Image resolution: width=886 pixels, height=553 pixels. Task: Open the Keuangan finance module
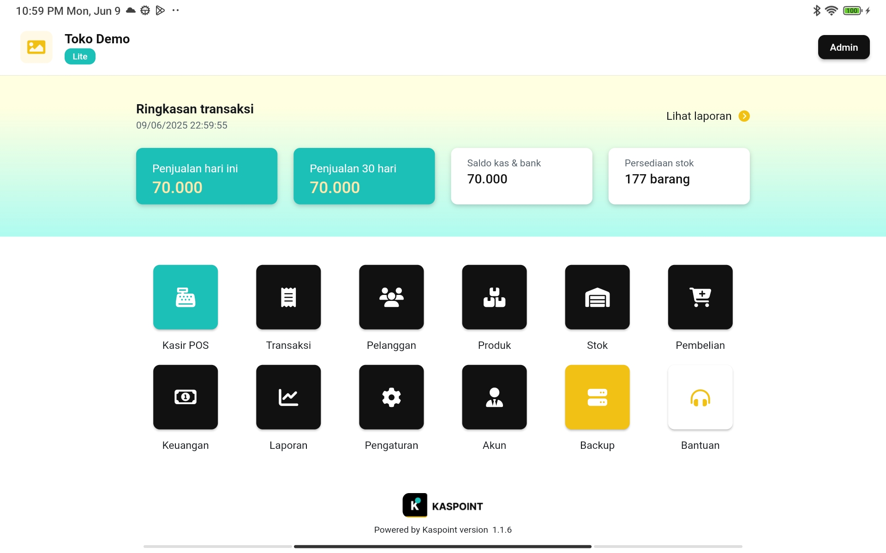click(x=185, y=397)
